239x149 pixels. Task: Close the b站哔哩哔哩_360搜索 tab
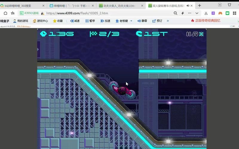point(43,6)
